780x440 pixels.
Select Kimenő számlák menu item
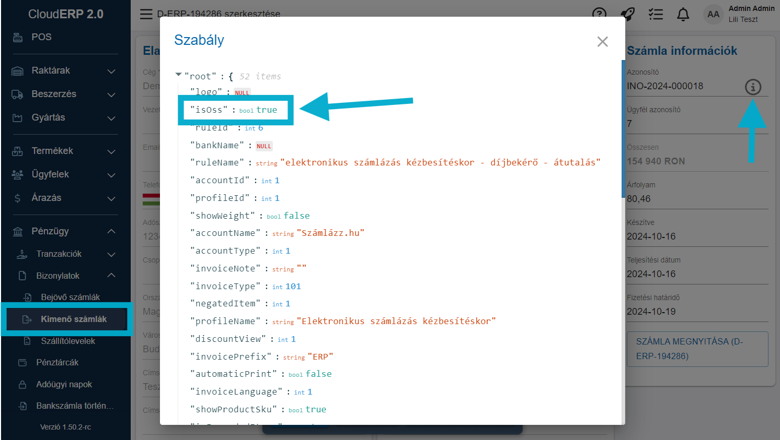[73, 319]
